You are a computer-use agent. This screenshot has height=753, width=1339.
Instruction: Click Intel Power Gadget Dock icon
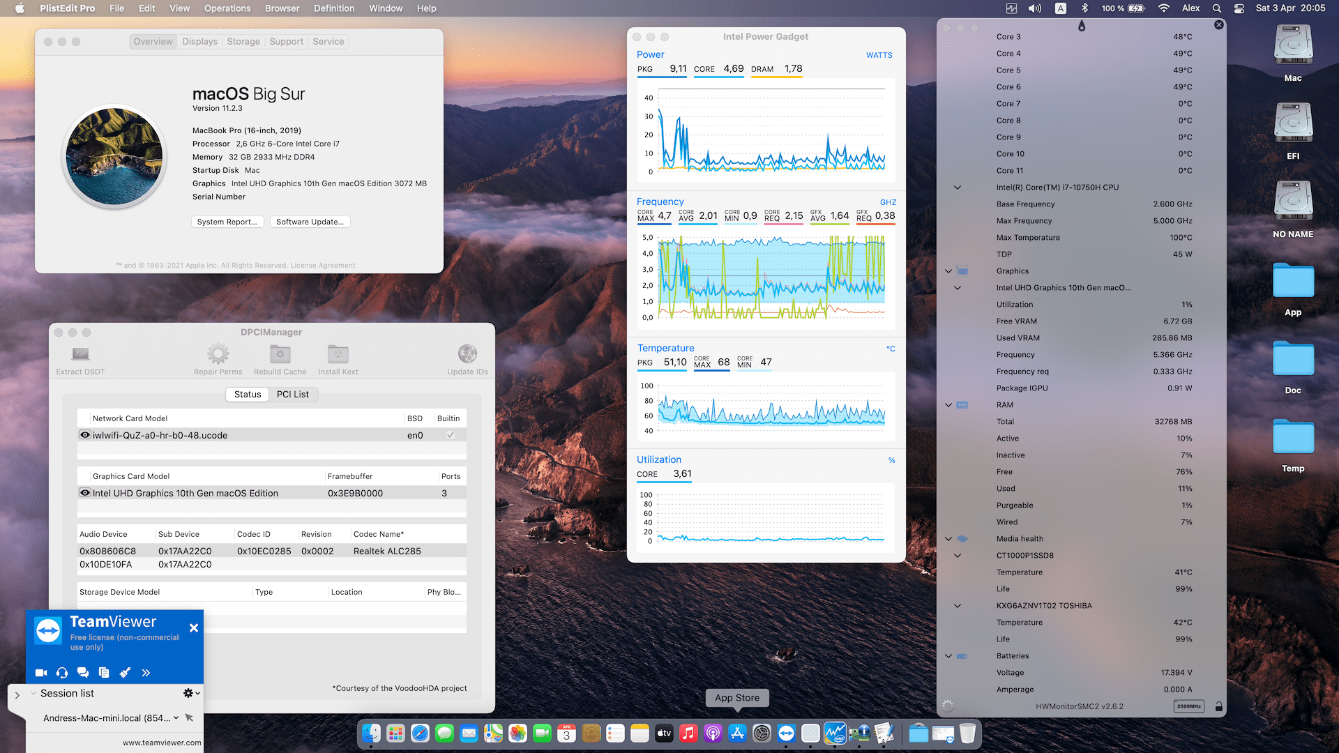pyautogui.click(x=835, y=733)
